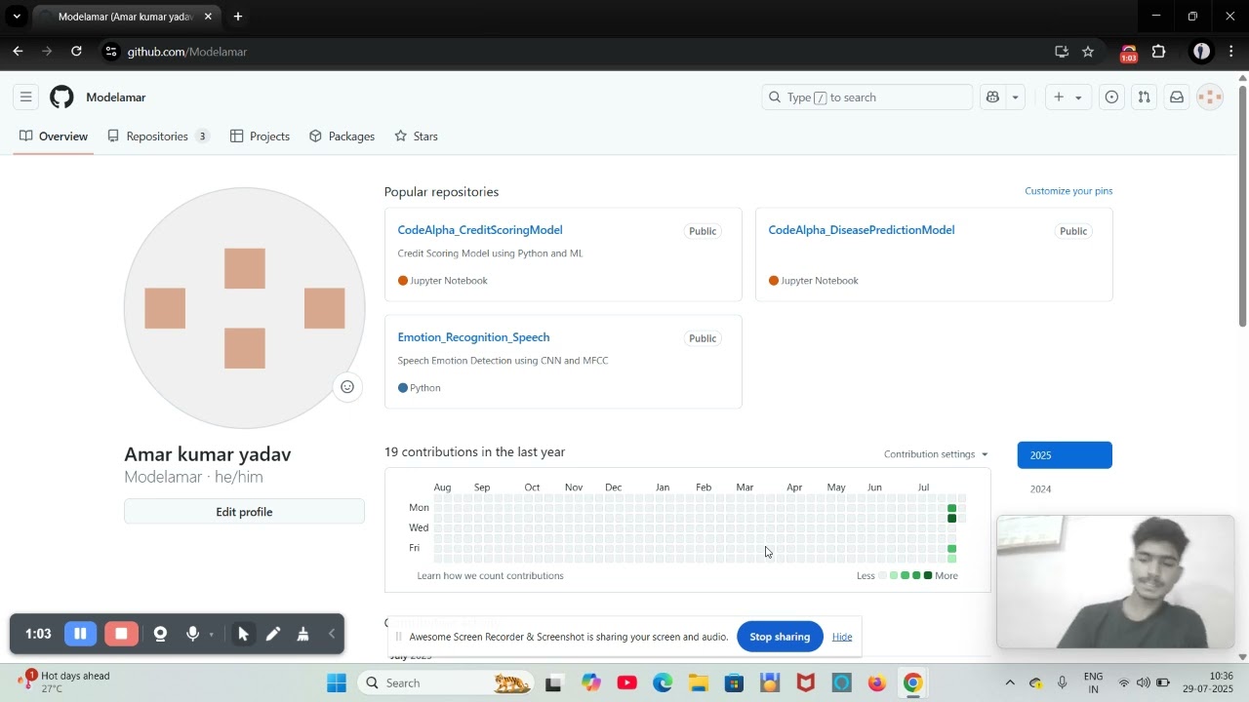Click the set status smiley on the avatar

(347, 387)
